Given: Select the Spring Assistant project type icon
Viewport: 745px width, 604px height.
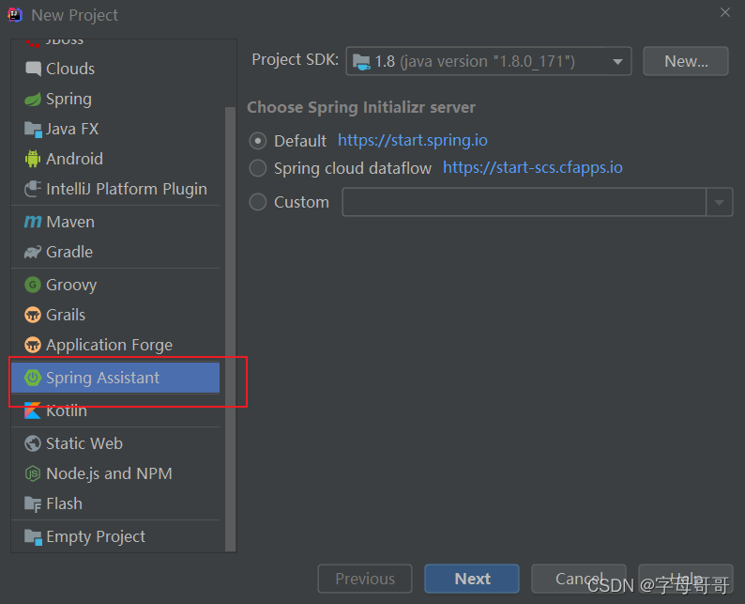Looking at the screenshot, I should [x=33, y=378].
